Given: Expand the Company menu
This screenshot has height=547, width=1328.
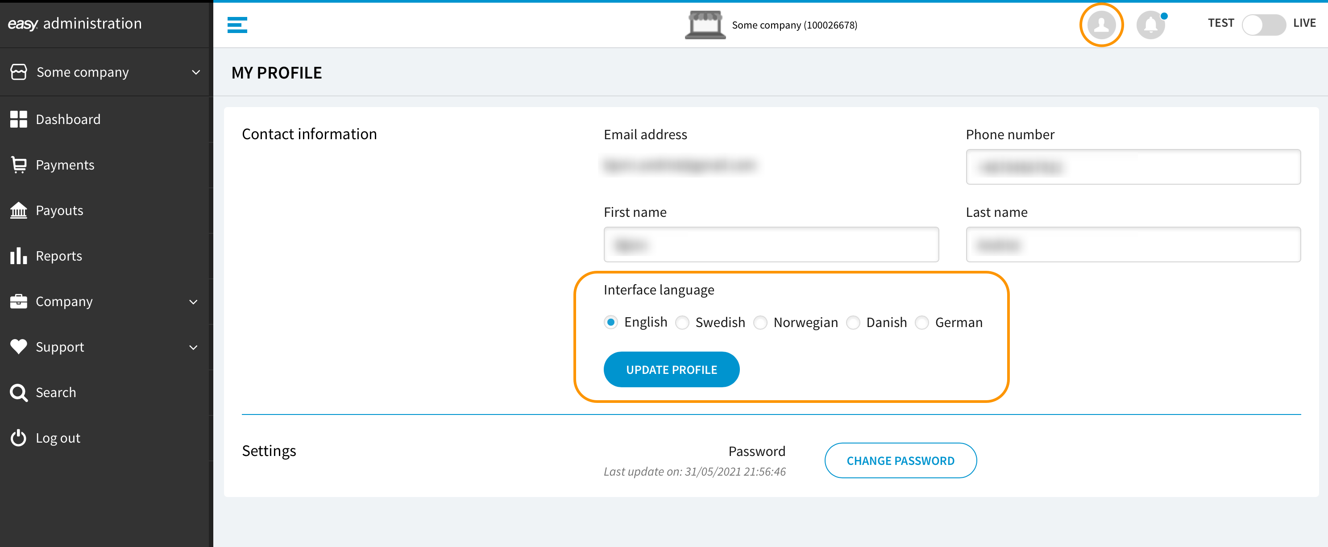Looking at the screenshot, I should (64, 301).
